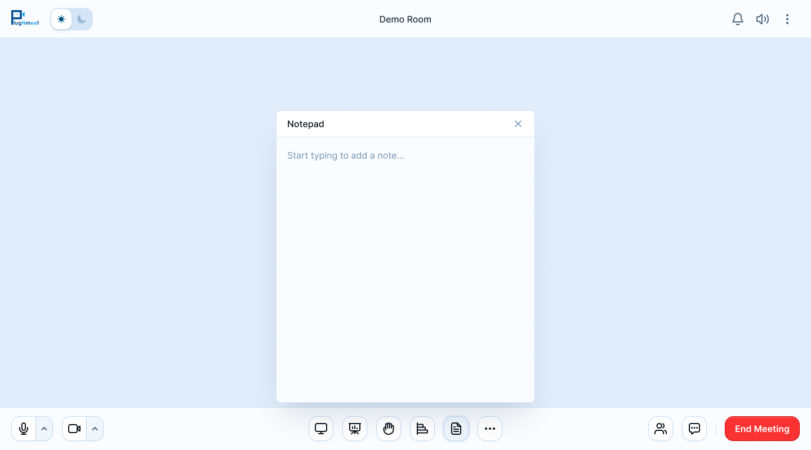Adjust speaker volume icon

pyautogui.click(x=763, y=19)
